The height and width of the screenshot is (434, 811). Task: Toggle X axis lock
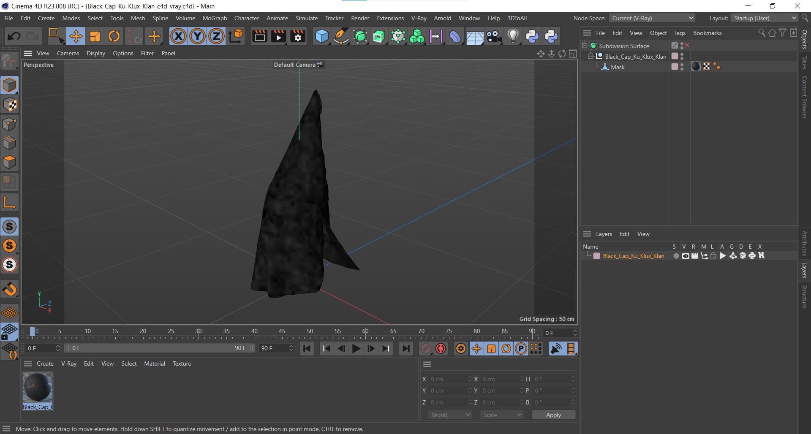[x=178, y=36]
